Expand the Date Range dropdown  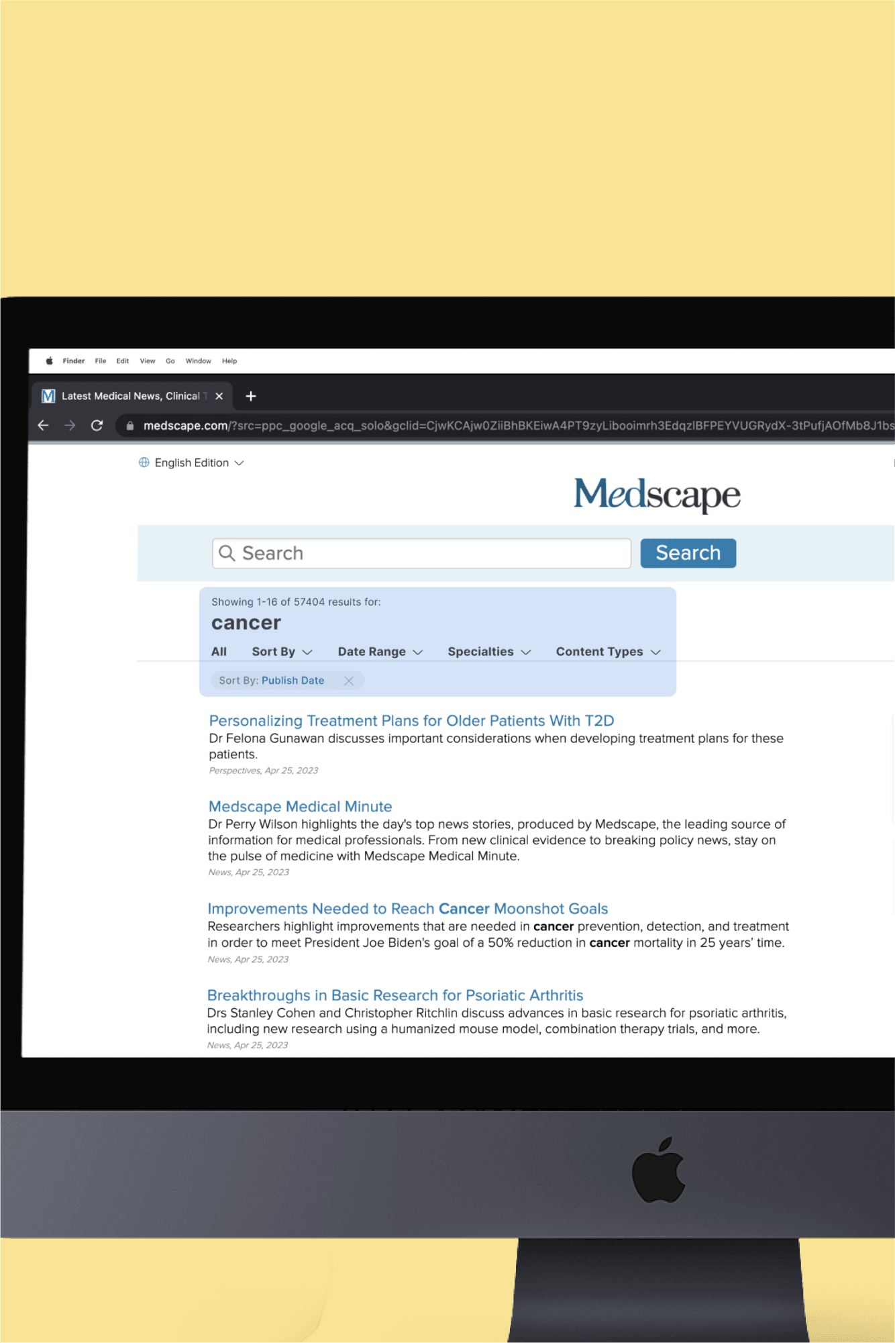(380, 652)
